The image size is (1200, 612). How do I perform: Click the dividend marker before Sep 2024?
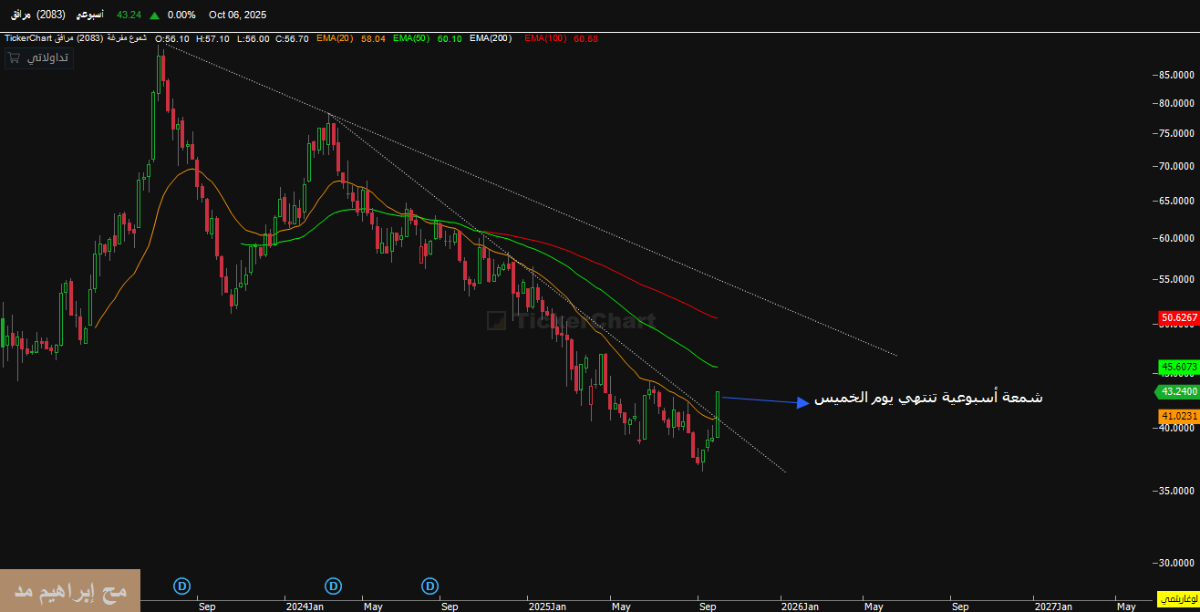tap(429, 586)
